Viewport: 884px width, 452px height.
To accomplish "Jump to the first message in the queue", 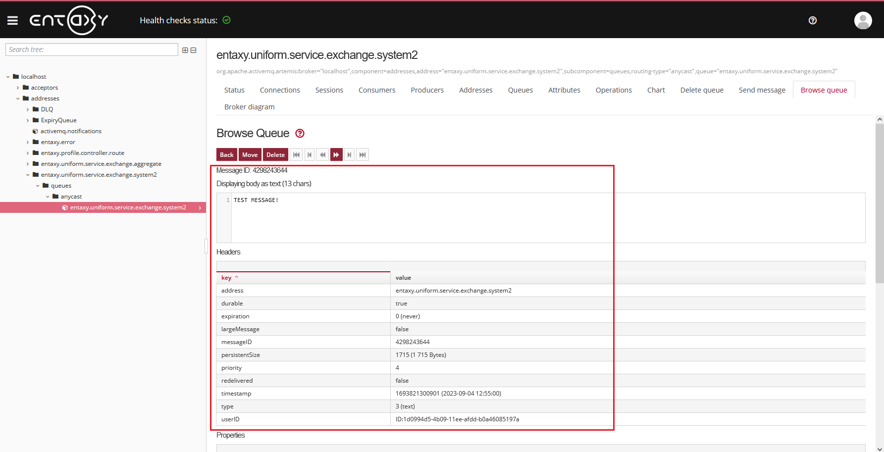I will [296, 154].
